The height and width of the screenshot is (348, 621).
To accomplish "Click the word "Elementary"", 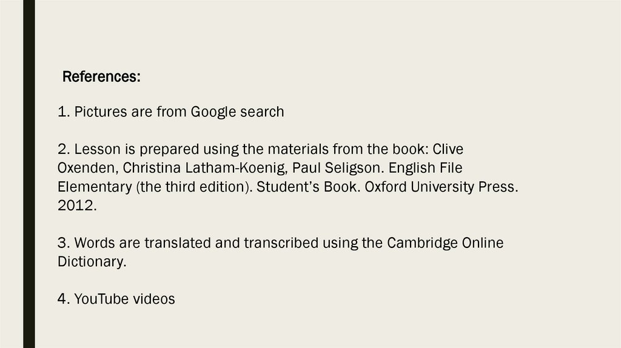I will tap(94, 187).
